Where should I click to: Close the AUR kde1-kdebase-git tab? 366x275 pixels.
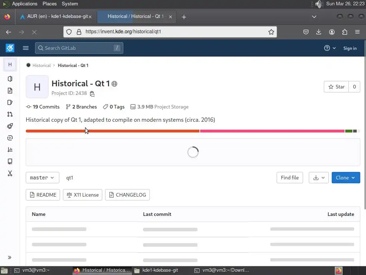(x=90, y=16)
